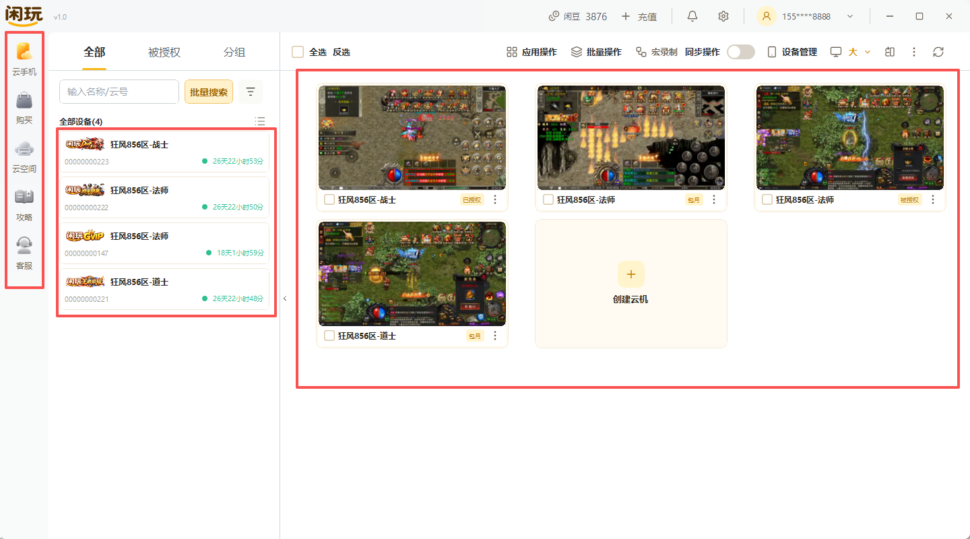This screenshot has height=539, width=970.
Task: Tick the 全选 checkbox
Action: [298, 52]
